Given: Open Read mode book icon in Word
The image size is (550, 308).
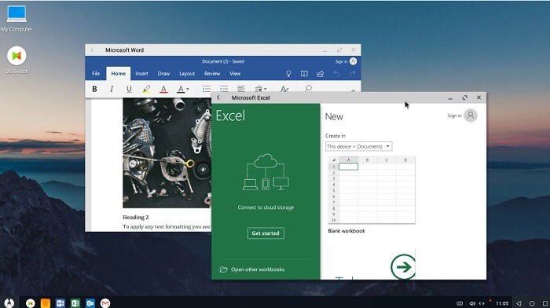Looking at the screenshot, I should pyautogui.click(x=304, y=74).
